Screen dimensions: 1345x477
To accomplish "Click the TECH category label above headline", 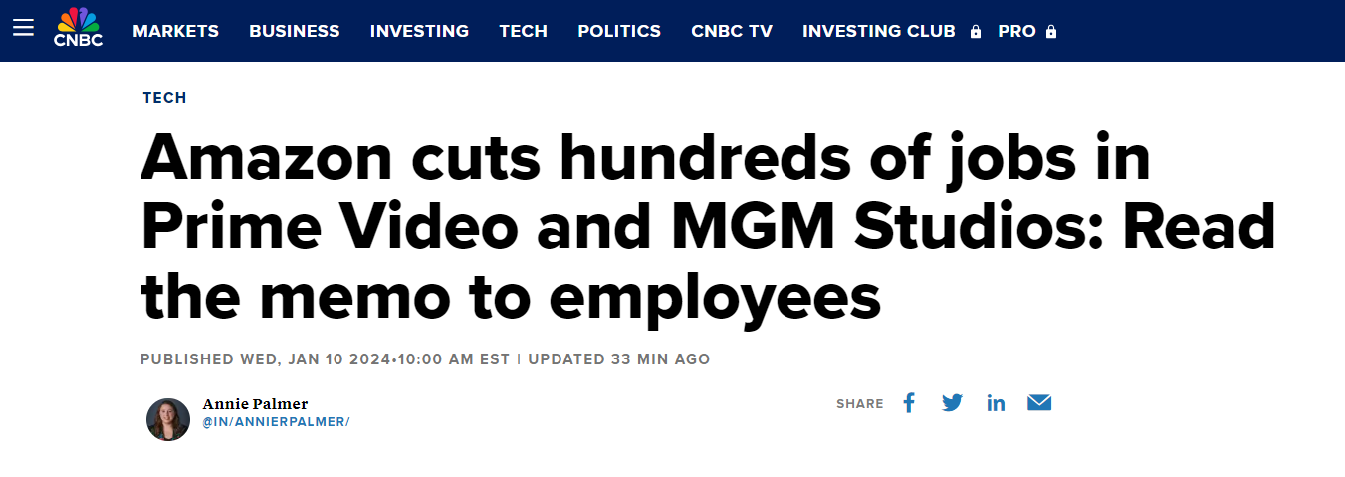I will [x=164, y=98].
